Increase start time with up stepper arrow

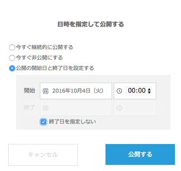point(149,89)
